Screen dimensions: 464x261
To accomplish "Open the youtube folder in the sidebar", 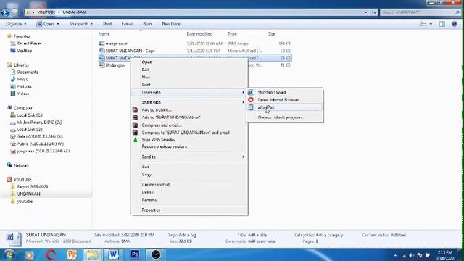I will tap(25, 202).
